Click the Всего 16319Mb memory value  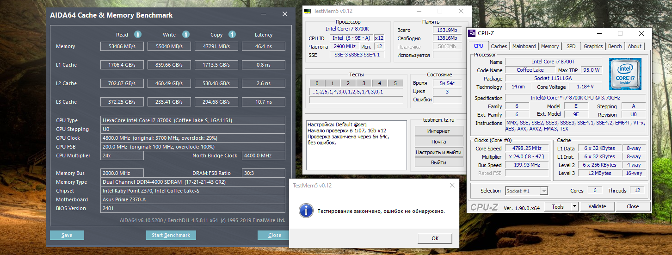(447, 30)
